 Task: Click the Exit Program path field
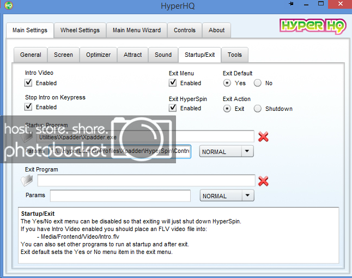[x=146, y=181]
